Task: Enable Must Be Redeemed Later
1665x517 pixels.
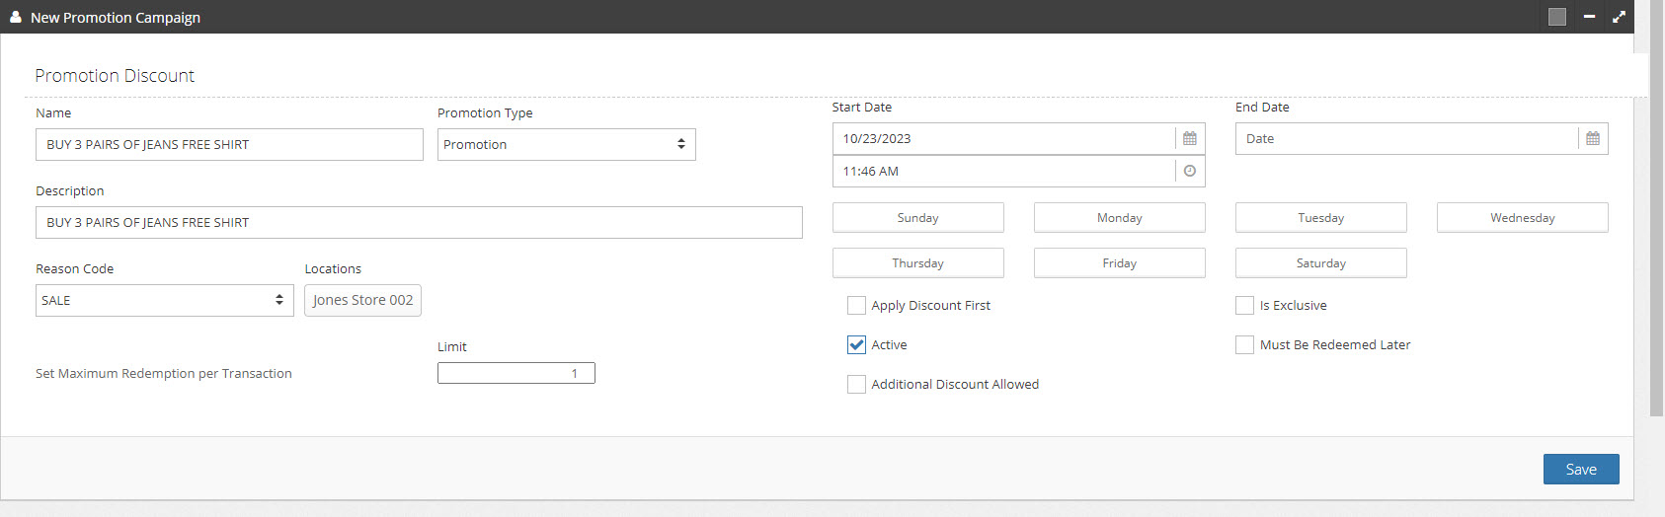Action: click(x=1244, y=345)
